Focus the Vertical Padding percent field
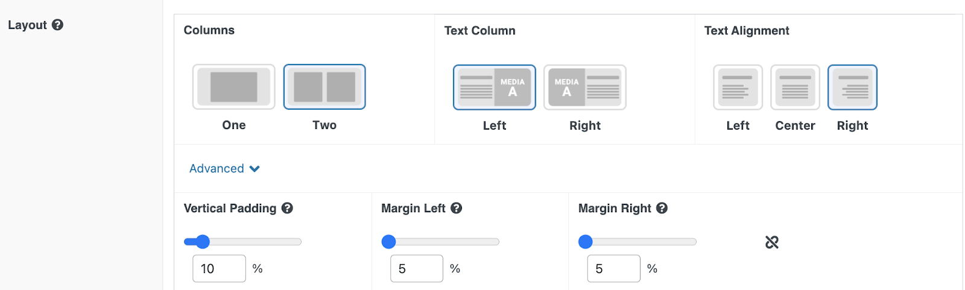Image resolution: width=965 pixels, height=290 pixels. click(x=219, y=268)
